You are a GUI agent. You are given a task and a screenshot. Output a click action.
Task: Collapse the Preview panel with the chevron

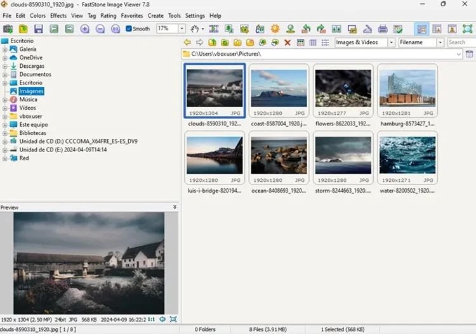(x=175, y=207)
